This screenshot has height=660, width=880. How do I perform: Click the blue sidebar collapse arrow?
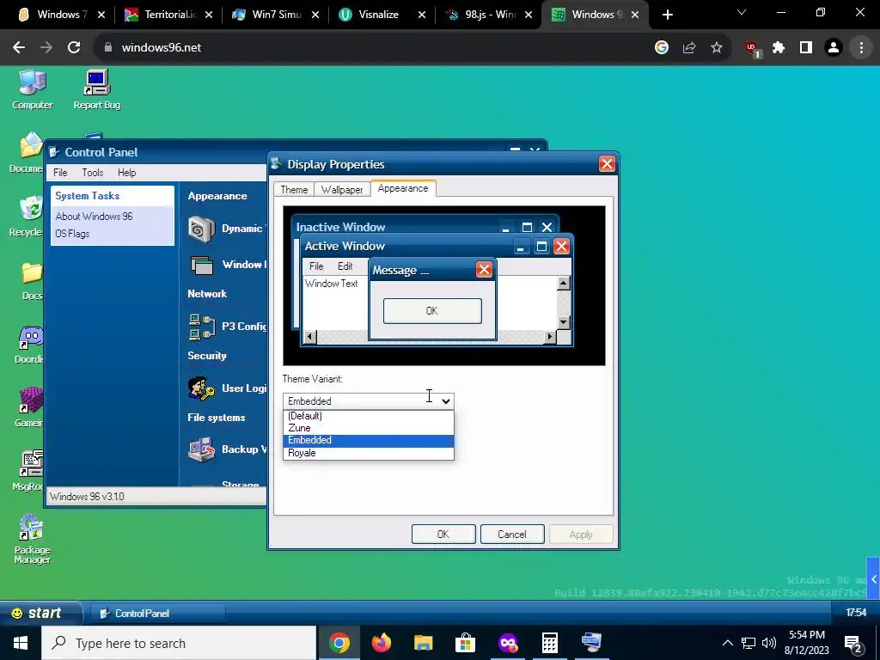pyautogui.click(x=873, y=579)
